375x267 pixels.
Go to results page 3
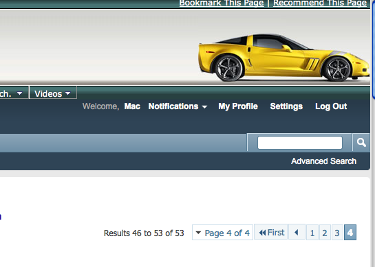(x=337, y=233)
